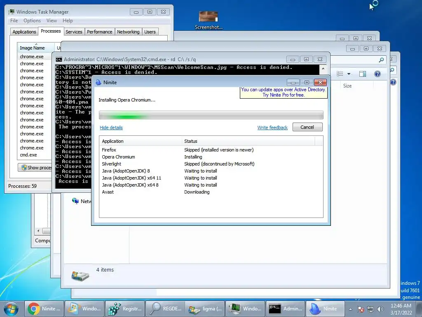Select the Java (AdoptOpenJDK) 8 row

211,171
